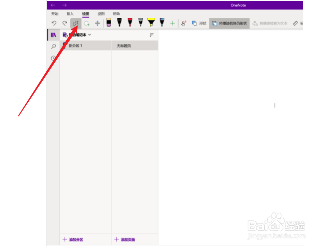The image size is (323, 247).
Task: Pick the galaxy-colored pen
Action: coord(162,23)
